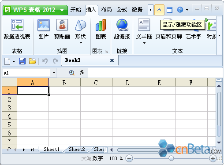Select cell A1

[x=33, y=90]
